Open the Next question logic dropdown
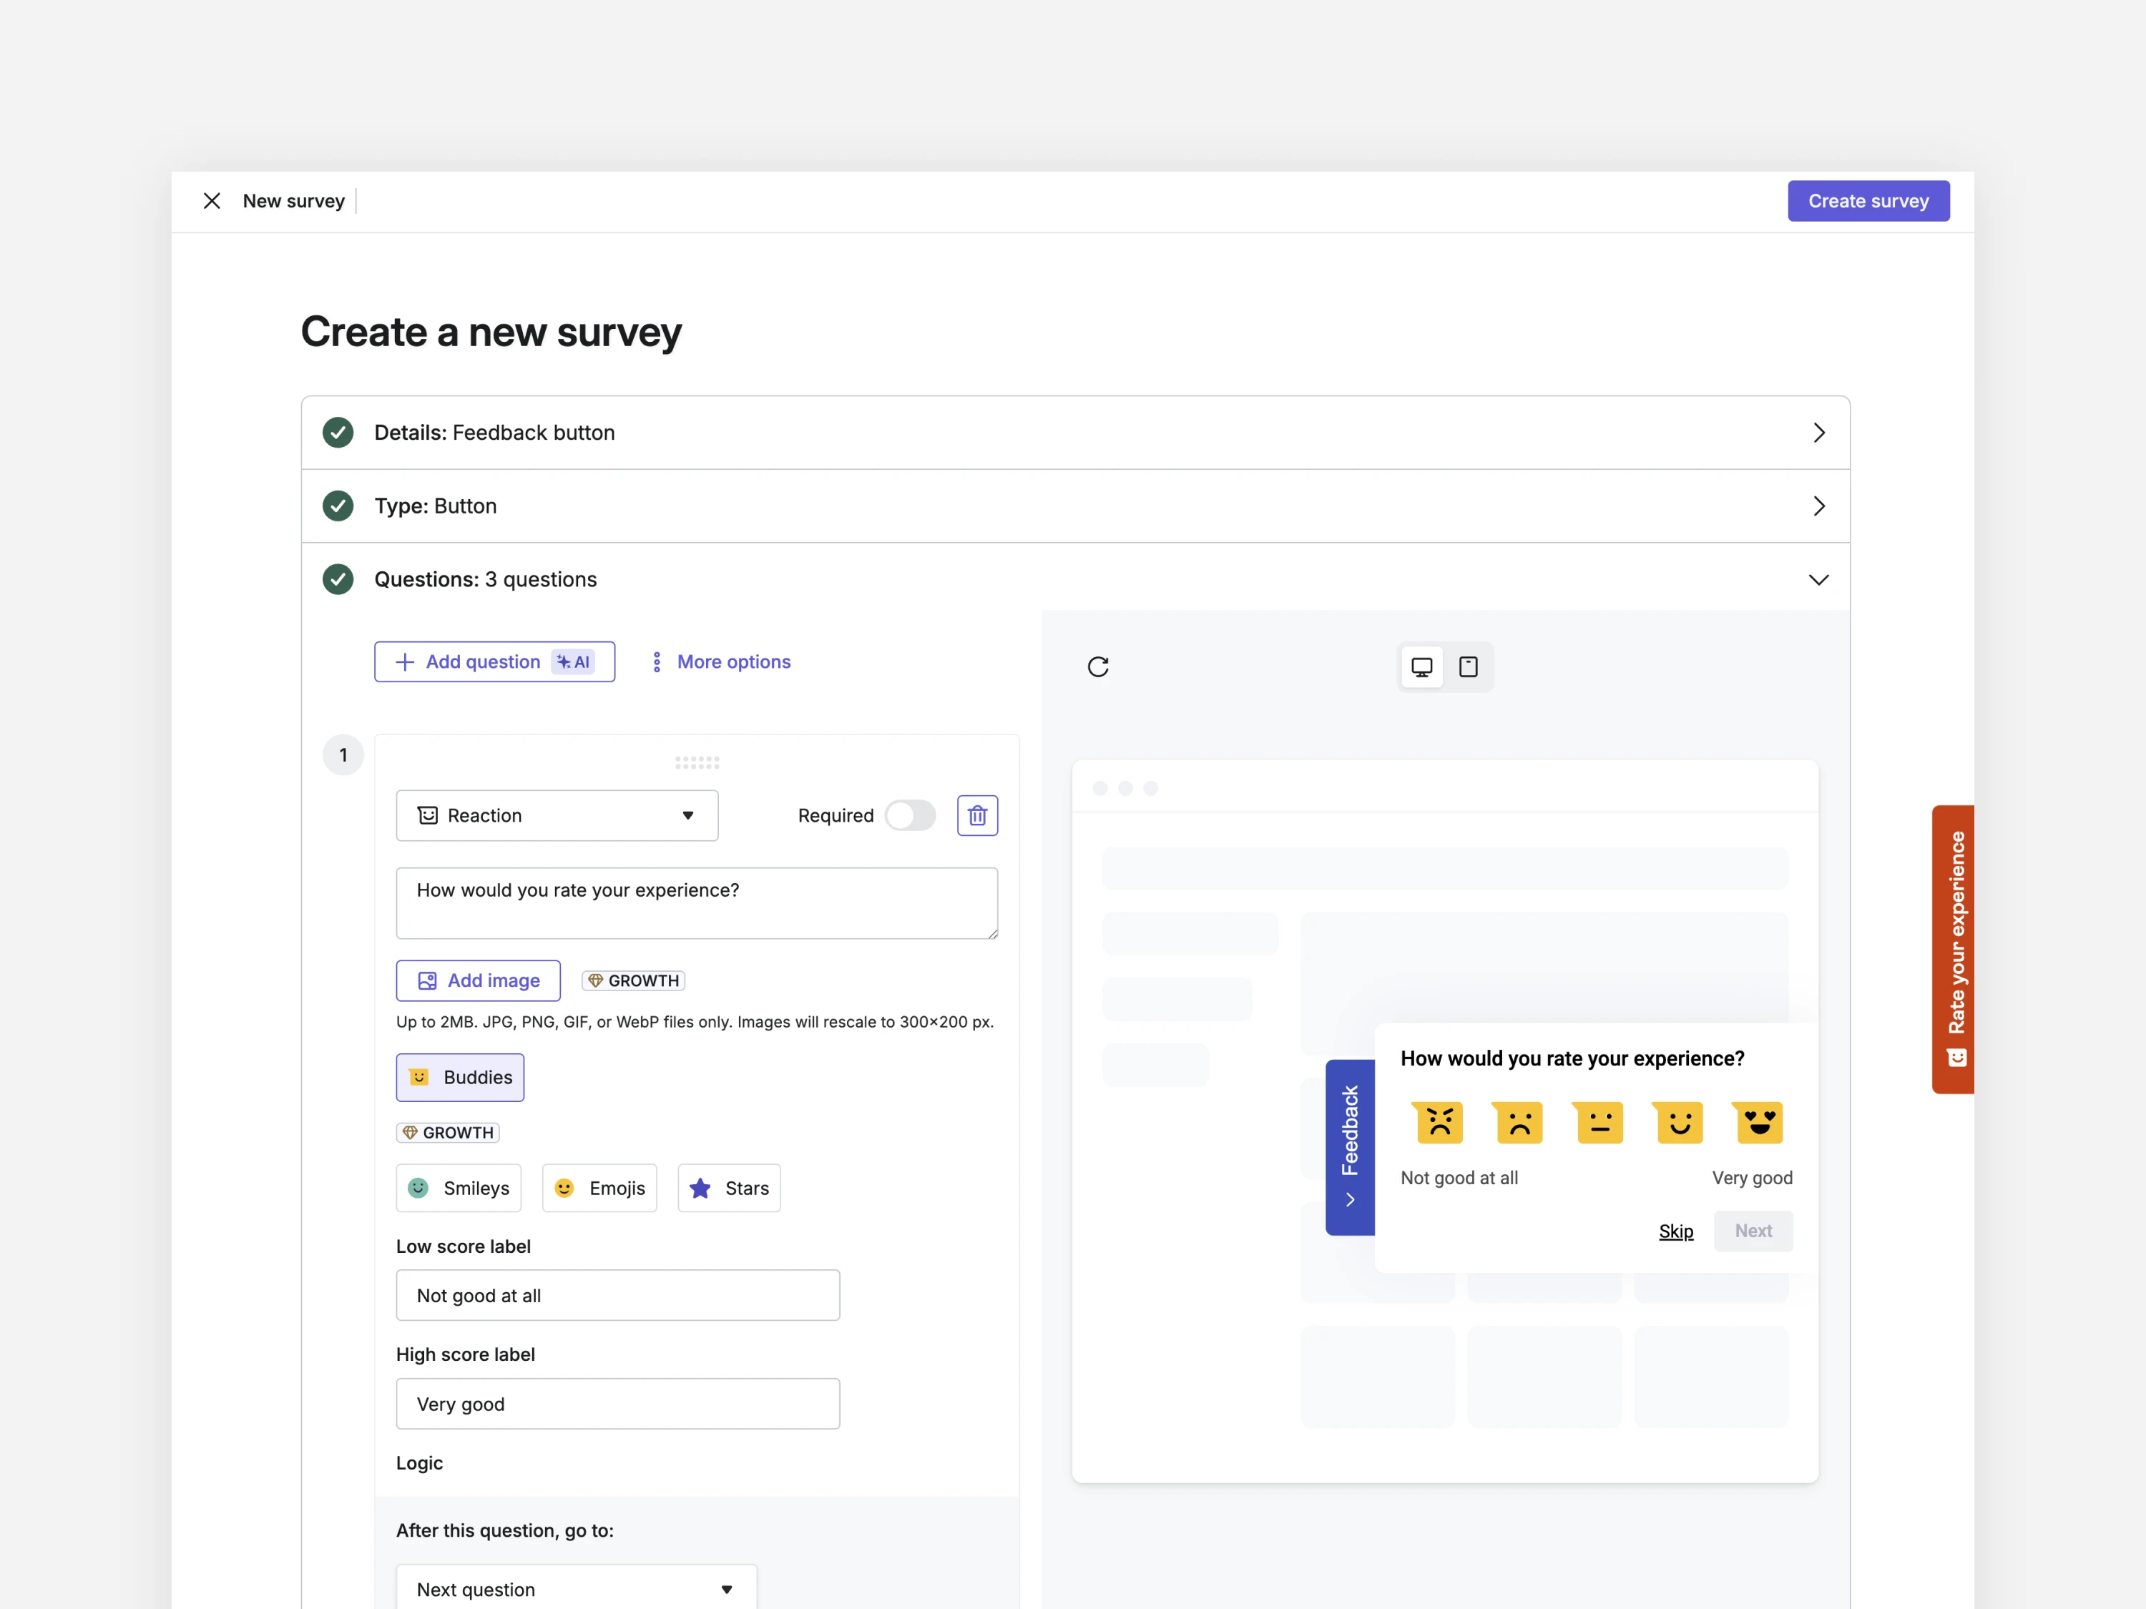 pyautogui.click(x=575, y=1589)
